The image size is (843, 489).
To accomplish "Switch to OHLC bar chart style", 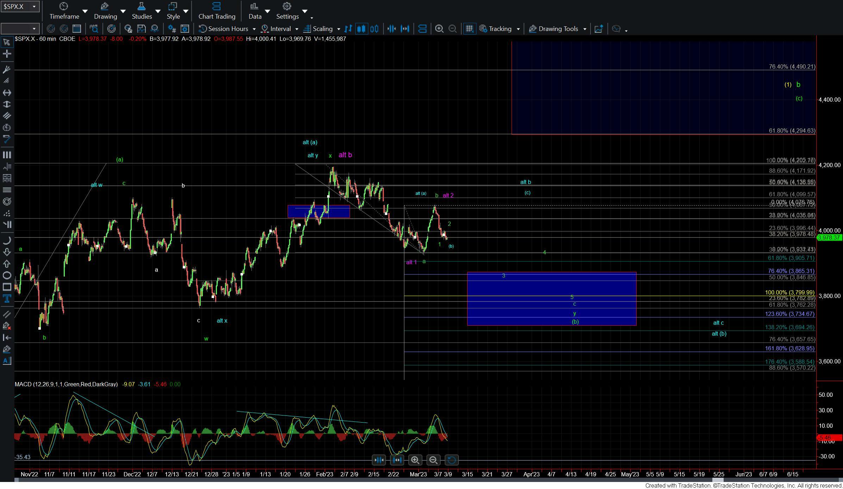I will 348,29.
